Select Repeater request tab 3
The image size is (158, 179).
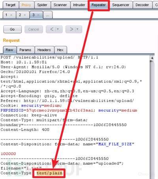point(34,15)
